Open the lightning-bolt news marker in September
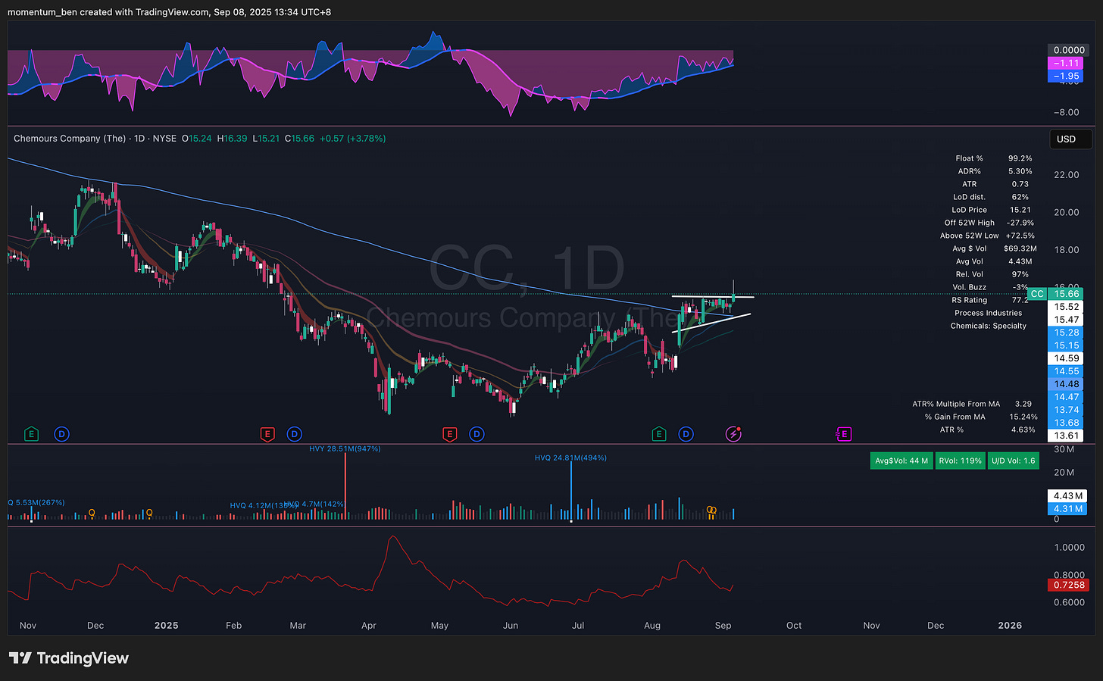Image resolution: width=1103 pixels, height=681 pixels. pos(733,434)
